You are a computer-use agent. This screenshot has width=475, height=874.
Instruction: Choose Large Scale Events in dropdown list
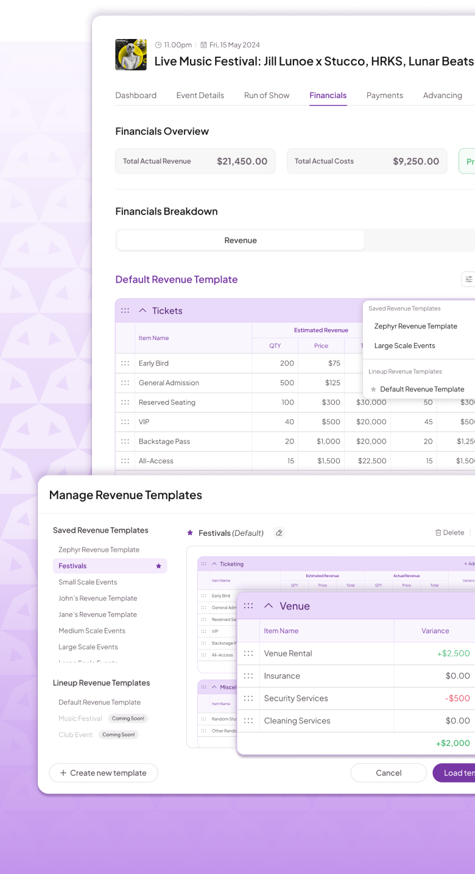point(404,346)
